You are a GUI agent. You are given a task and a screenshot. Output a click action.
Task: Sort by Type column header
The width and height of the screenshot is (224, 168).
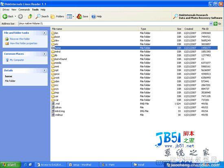coord(150,29)
